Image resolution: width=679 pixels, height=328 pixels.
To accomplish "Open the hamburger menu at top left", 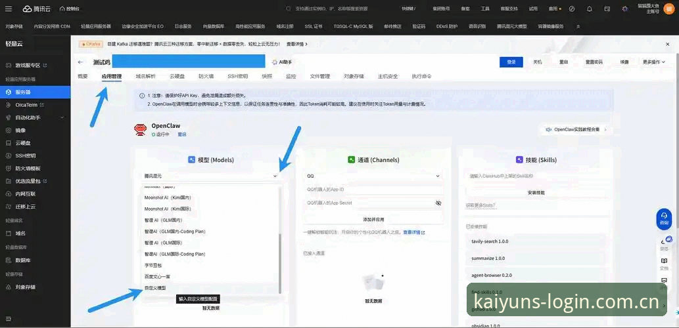I will (9, 9).
